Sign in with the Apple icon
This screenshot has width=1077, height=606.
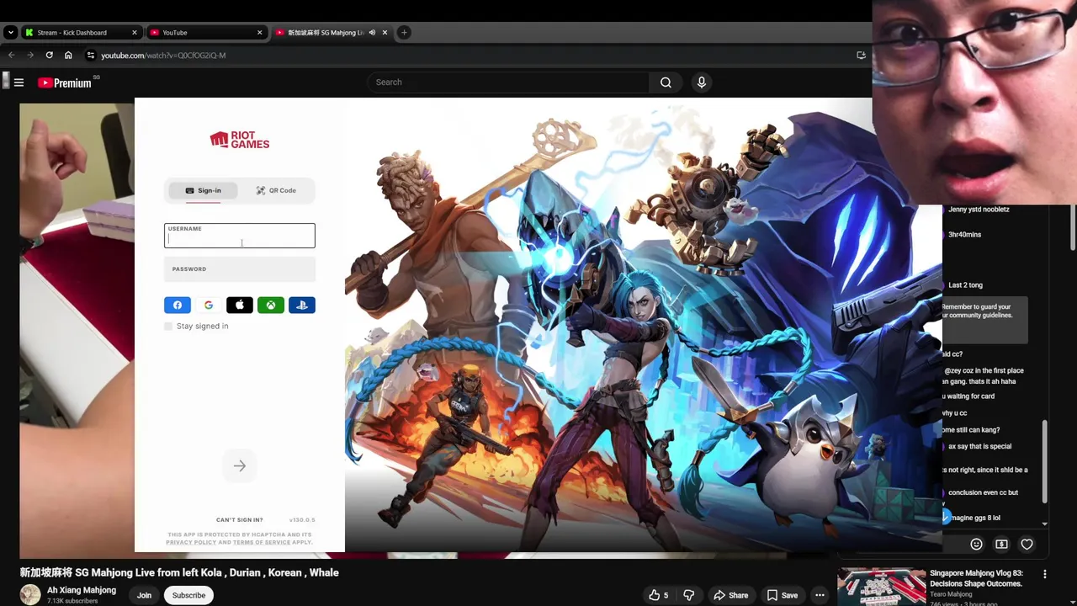[x=240, y=306]
